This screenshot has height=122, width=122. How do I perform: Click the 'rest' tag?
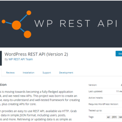120,117
